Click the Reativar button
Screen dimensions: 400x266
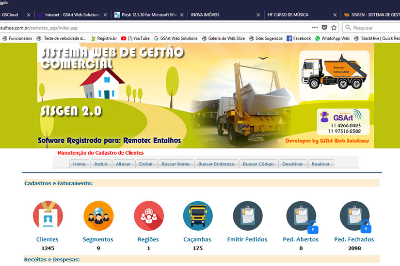click(320, 164)
